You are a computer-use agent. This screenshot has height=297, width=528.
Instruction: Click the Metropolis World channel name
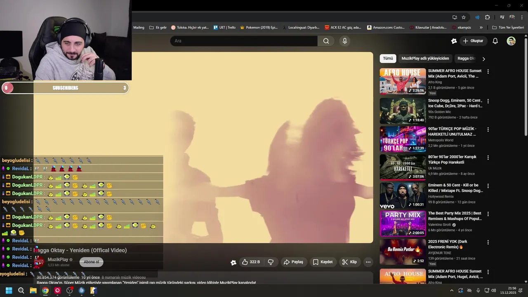(x=440, y=140)
